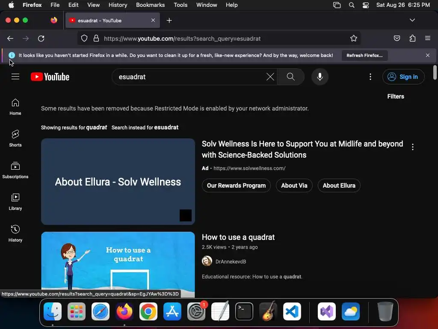
Task: Open DrAnnekevdB channel name
Action: click(231, 262)
